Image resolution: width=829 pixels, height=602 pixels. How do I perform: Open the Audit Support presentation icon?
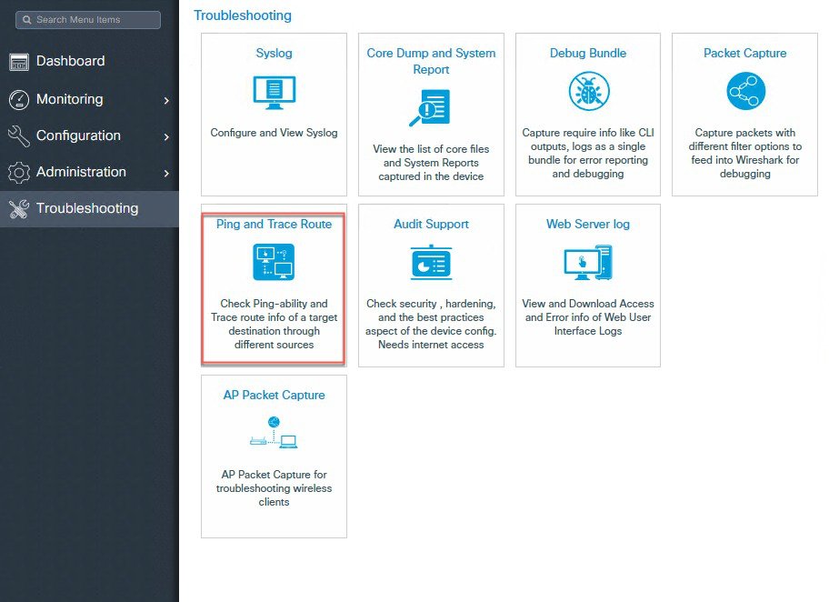click(430, 263)
